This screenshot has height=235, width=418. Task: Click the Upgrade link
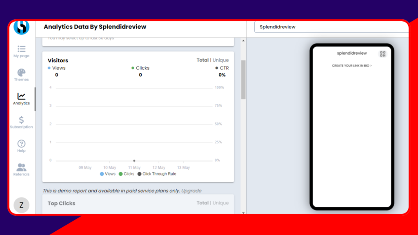click(x=191, y=191)
